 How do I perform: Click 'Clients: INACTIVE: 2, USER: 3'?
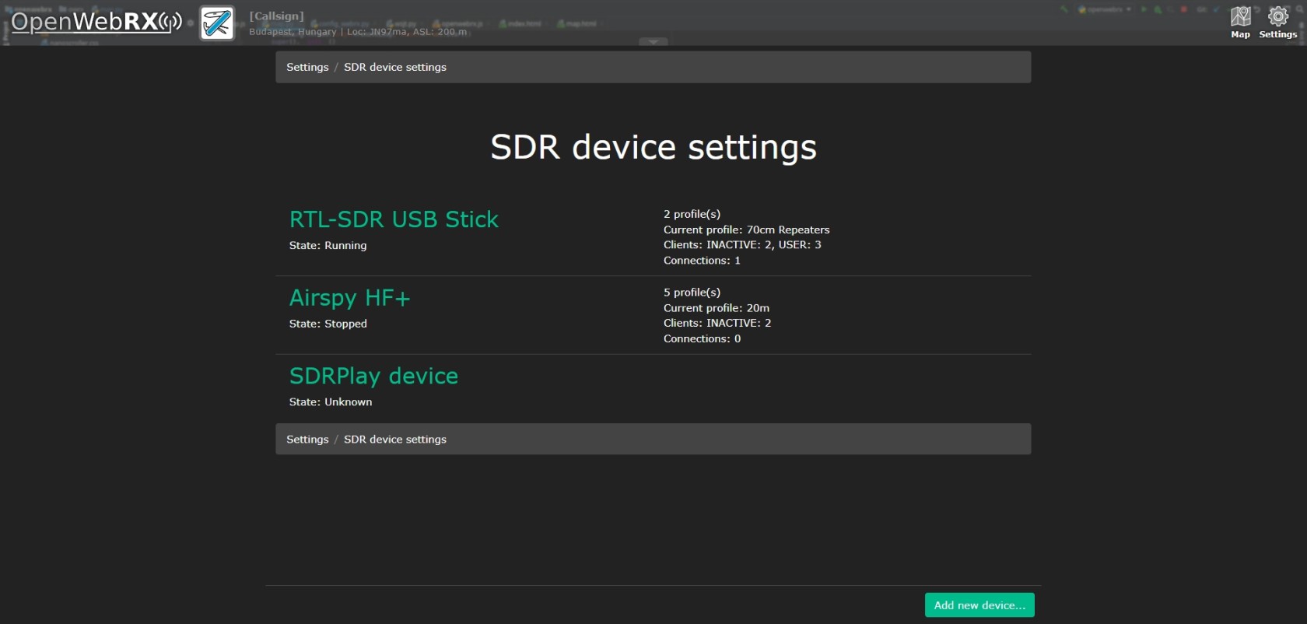click(x=742, y=244)
